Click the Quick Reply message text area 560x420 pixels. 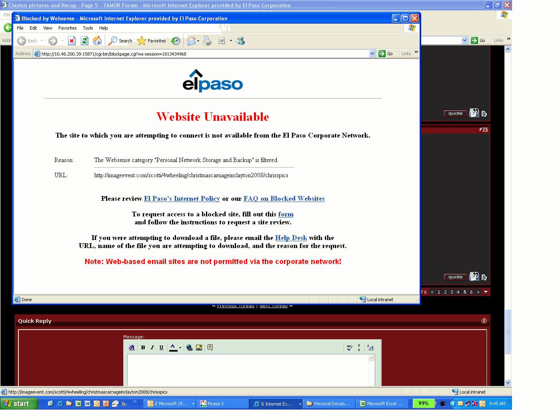click(x=248, y=370)
